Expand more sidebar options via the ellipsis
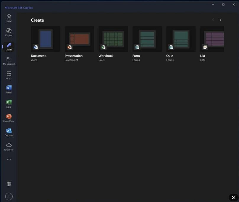This screenshot has height=202, width=239. [x=9, y=159]
